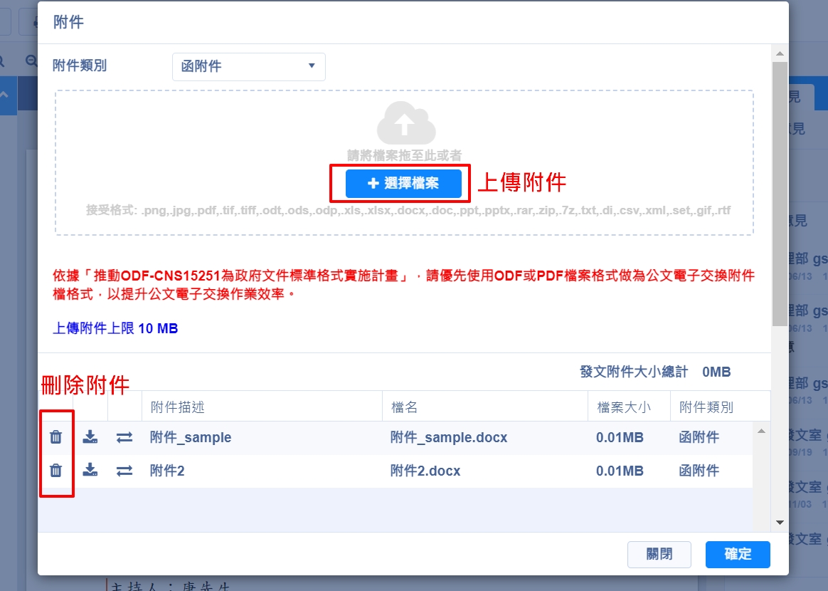Click the cloud upload icon
Viewport: 828px width, 591px height.
click(405, 123)
